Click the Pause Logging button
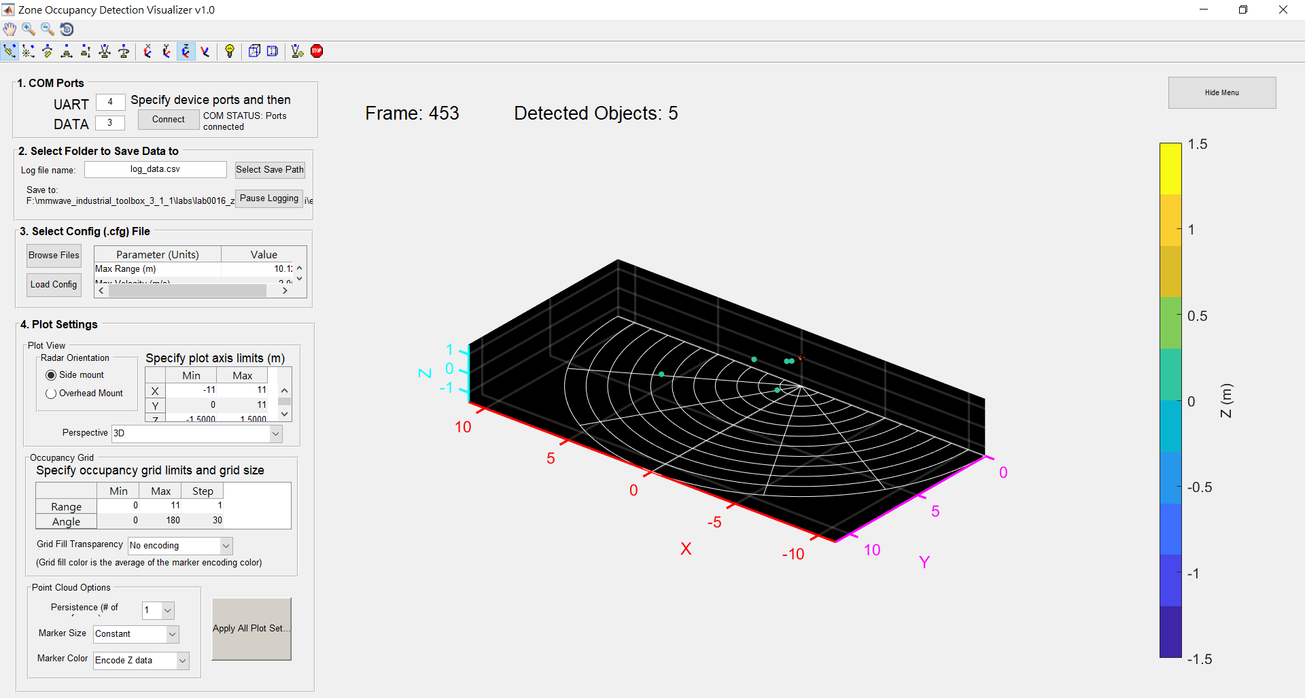The image size is (1305, 698). point(269,198)
